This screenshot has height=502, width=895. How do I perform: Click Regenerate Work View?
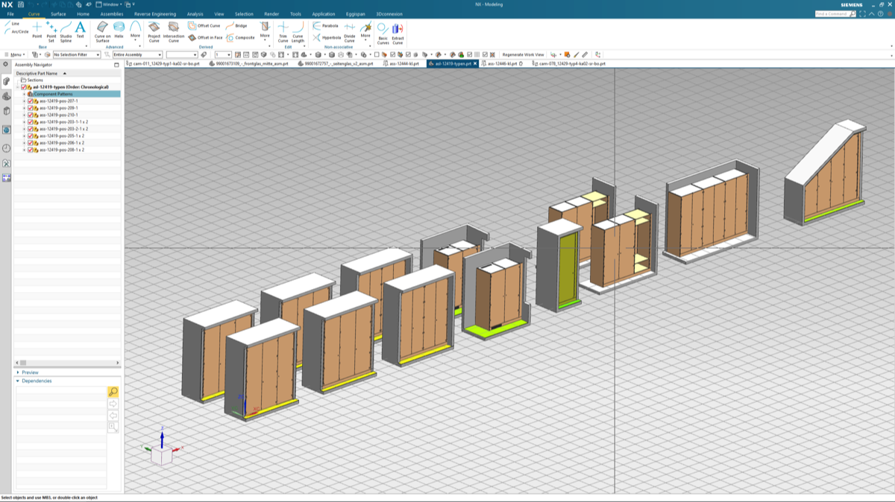(523, 54)
